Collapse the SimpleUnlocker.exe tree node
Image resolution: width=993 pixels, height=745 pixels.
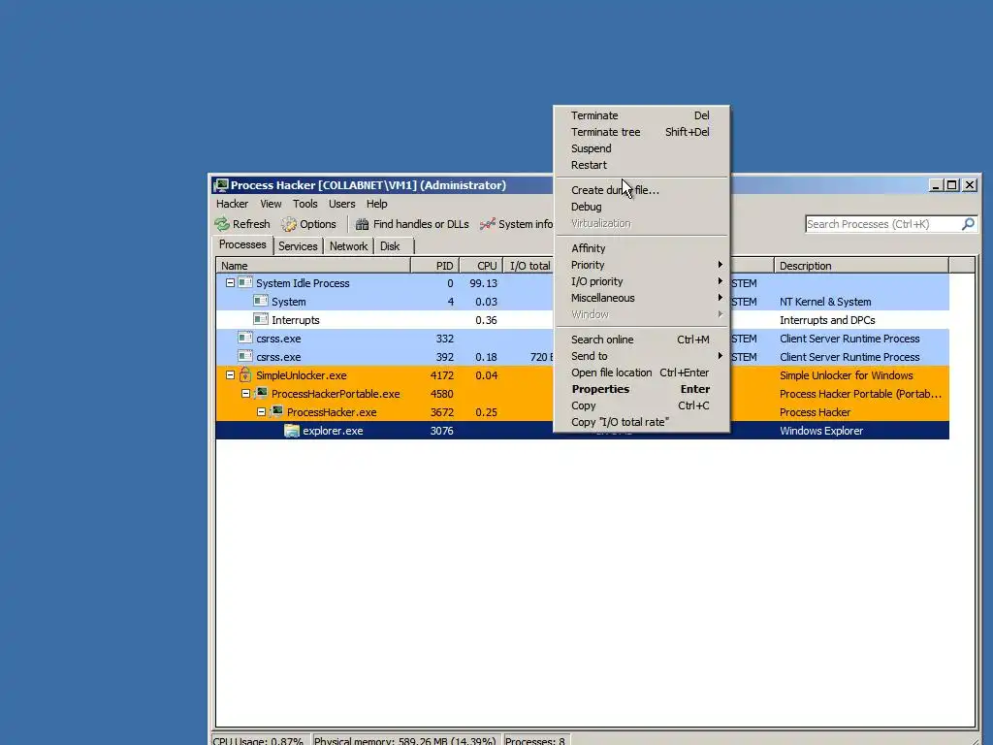(231, 375)
